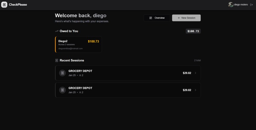The height and width of the screenshot is (130, 256).
Task: Click the Recent Sessions heading
Action: point(72,60)
